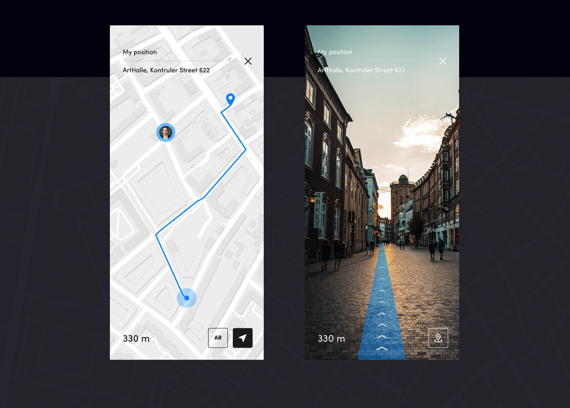Tap the map pin button on AR screen
This screenshot has width=570, height=408.
tap(438, 338)
